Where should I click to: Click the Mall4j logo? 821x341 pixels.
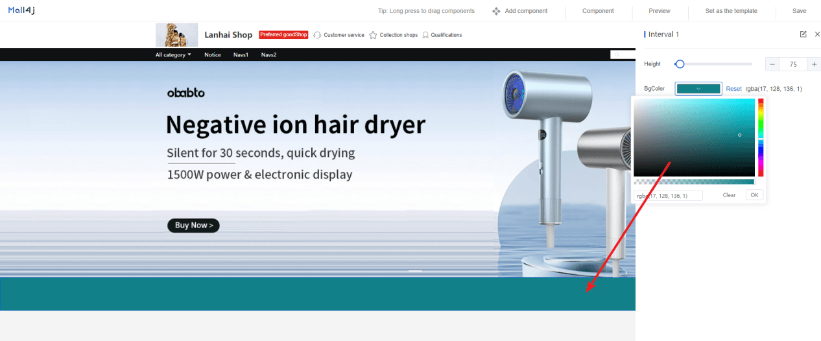point(21,10)
